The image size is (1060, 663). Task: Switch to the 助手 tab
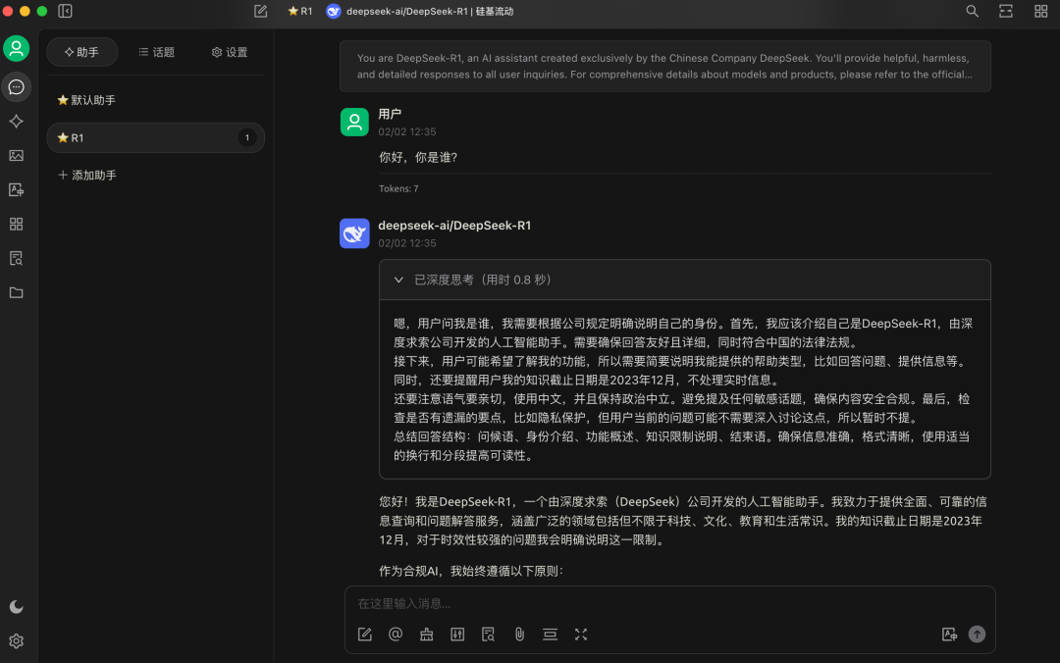pyautogui.click(x=81, y=52)
